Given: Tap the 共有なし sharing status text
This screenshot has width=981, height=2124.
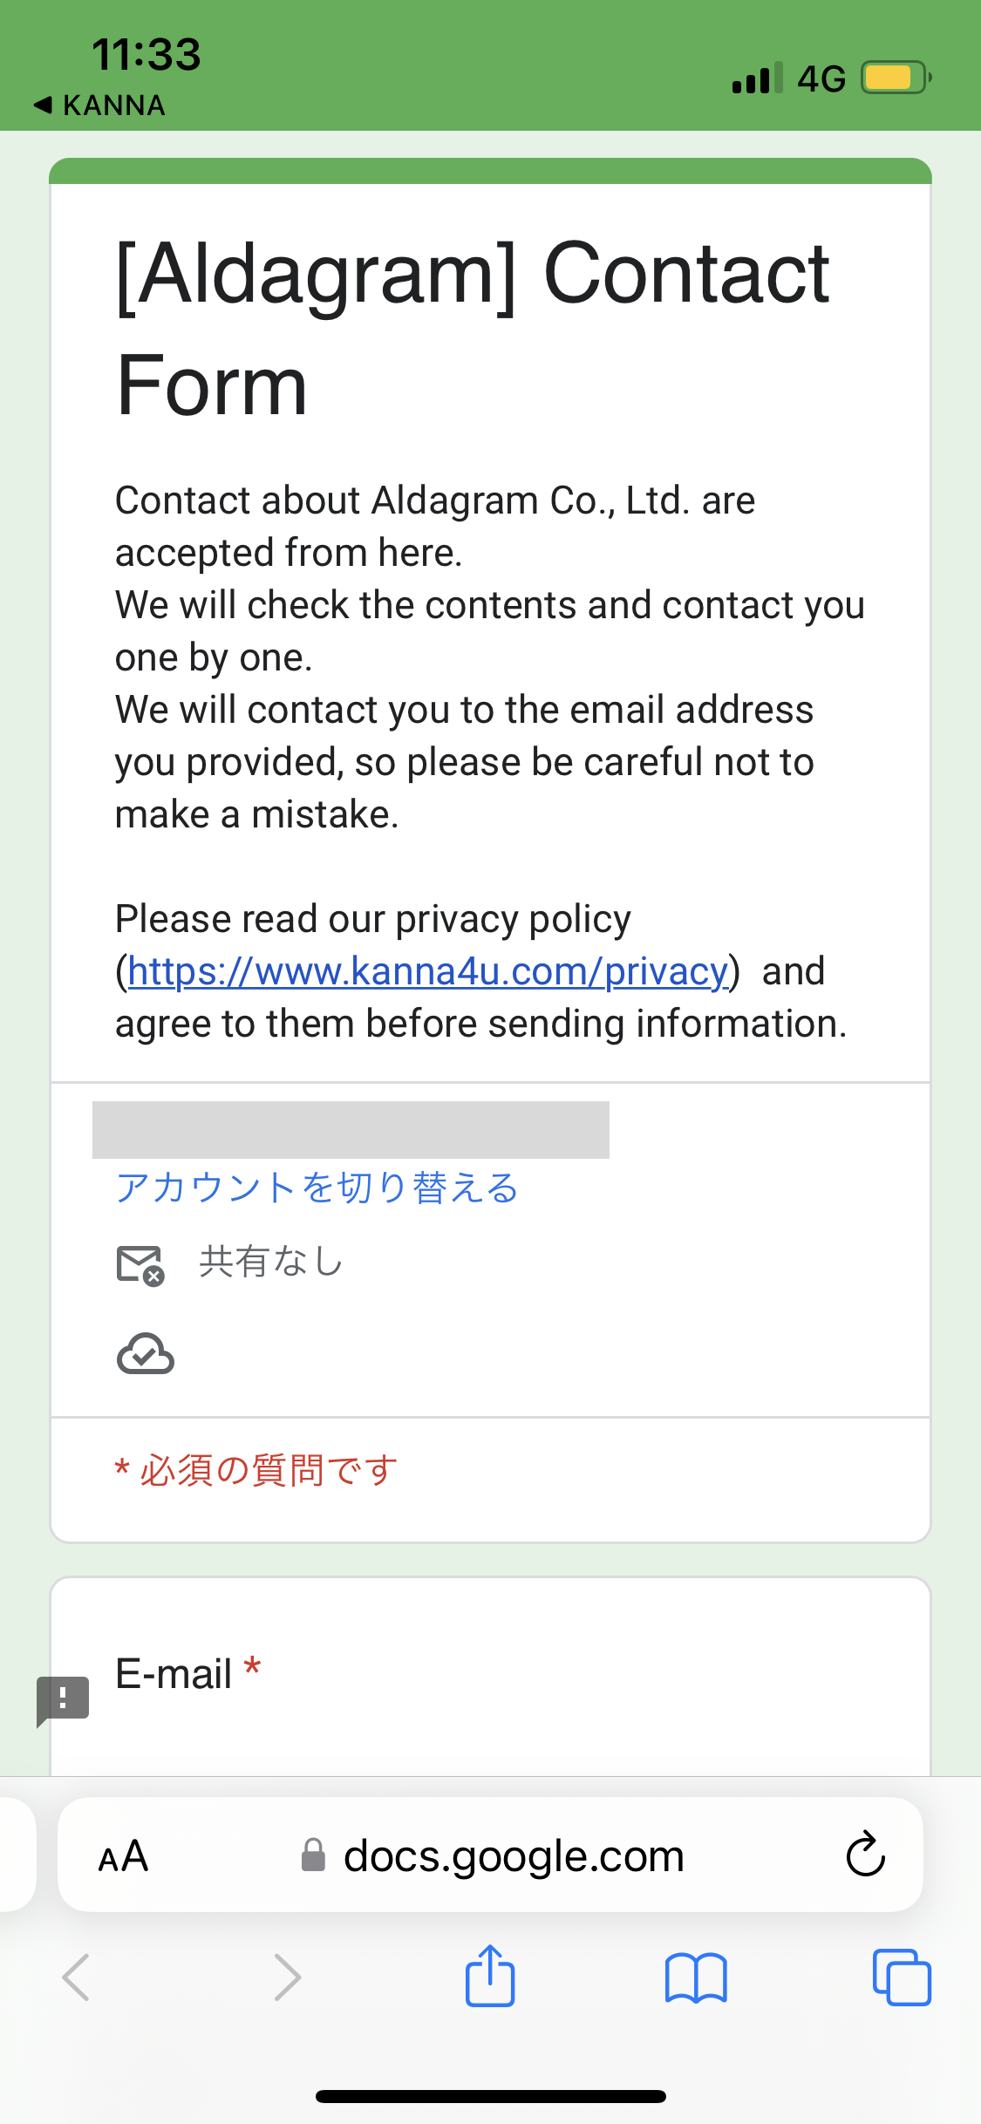Looking at the screenshot, I should click(271, 1262).
